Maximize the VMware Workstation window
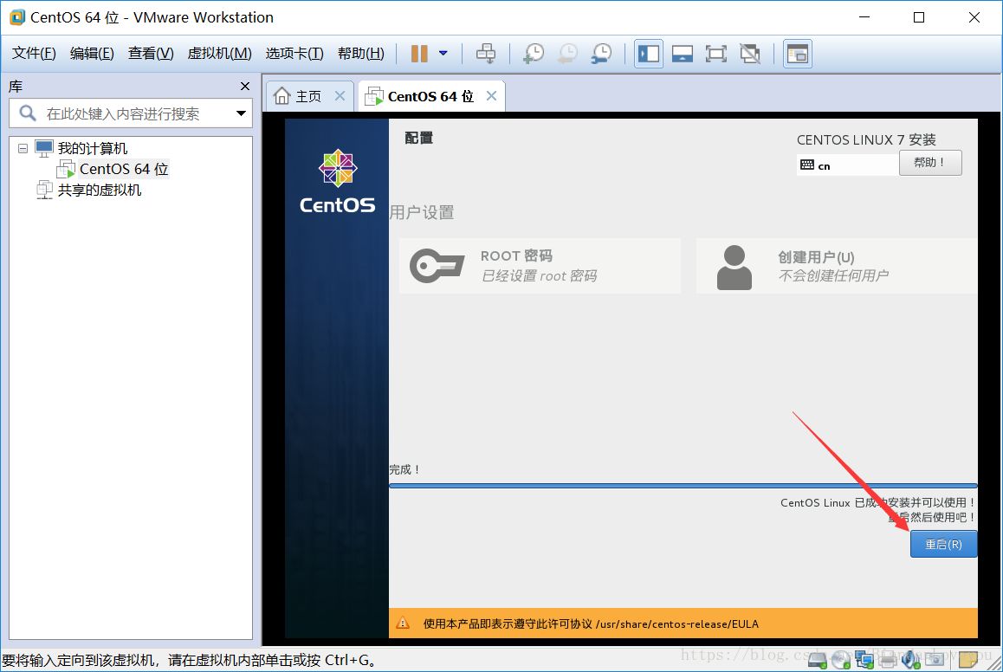This screenshot has width=1003, height=672. click(919, 17)
